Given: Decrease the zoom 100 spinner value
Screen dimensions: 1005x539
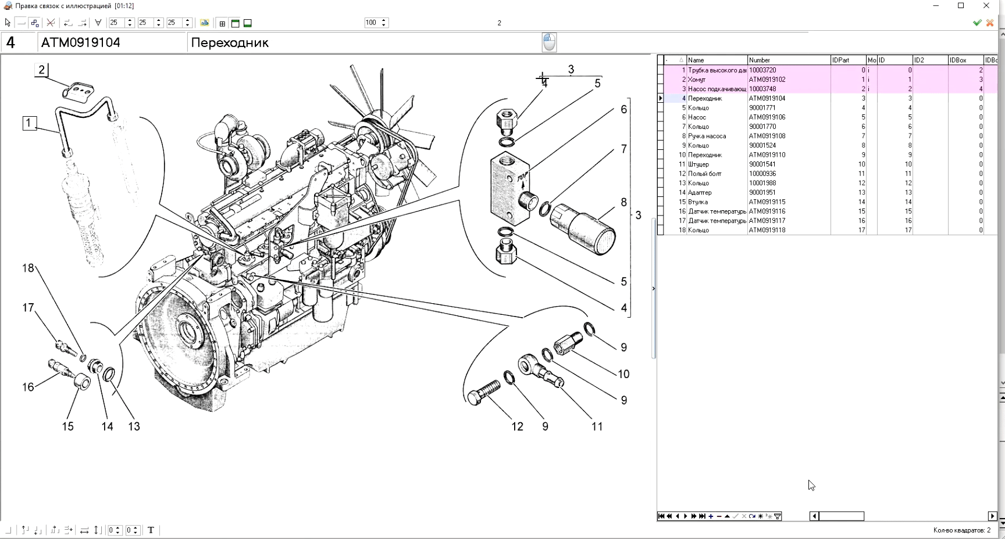Looking at the screenshot, I should pyautogui.click(x=384, y=25).
